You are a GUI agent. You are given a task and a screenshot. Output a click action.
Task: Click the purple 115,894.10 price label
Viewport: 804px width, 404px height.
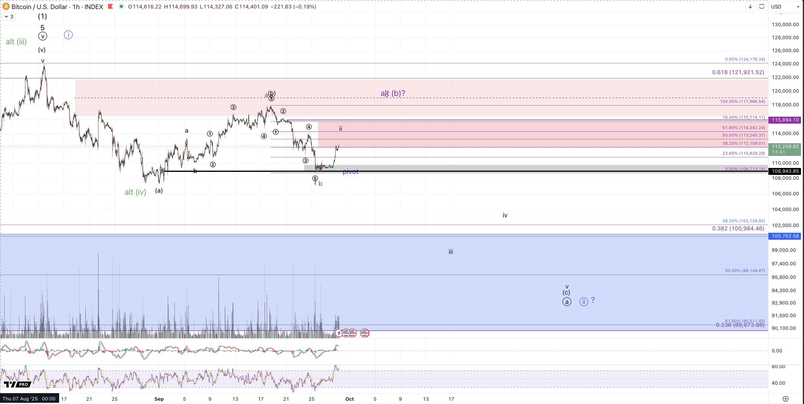785,120
